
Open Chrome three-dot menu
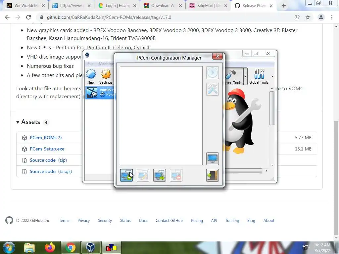(x=332, y=17)
